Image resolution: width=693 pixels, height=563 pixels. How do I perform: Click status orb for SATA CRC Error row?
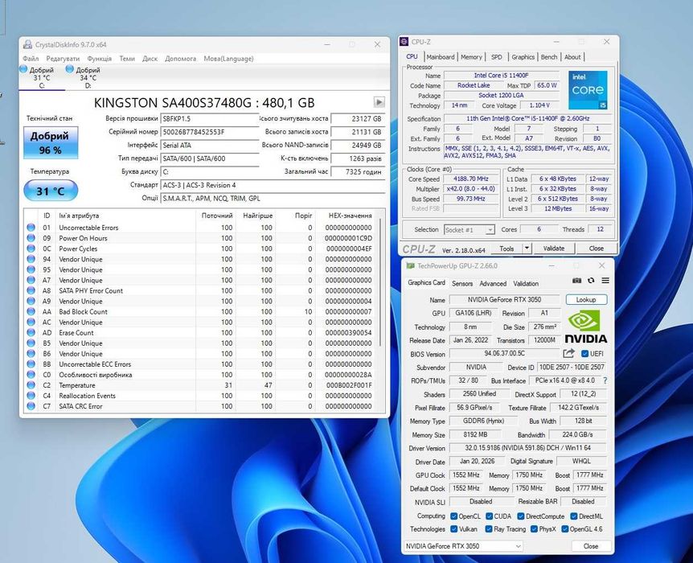click(x=31, y=406)
